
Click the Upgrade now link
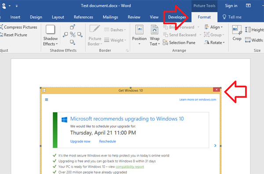tap(81, 142)
